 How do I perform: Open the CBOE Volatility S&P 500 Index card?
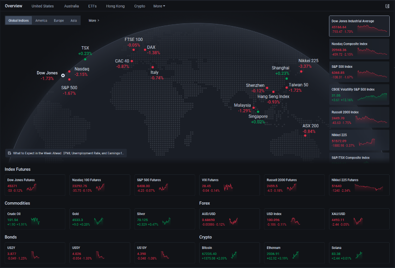click(x=359, y=95)
